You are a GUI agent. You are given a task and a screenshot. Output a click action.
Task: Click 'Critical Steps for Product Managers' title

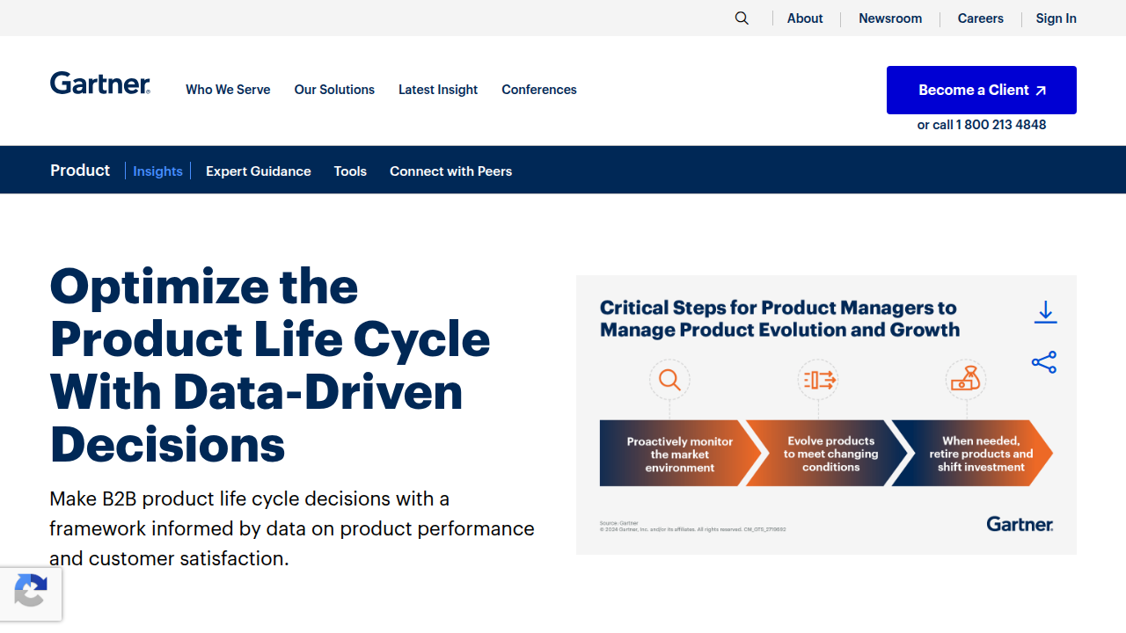(779, 318)
